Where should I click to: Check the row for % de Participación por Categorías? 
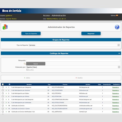coord(3,87)
